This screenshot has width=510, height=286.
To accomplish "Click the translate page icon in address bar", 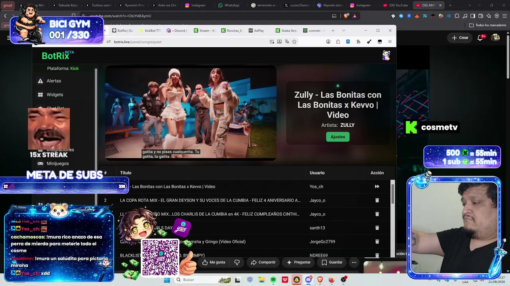I will tap(287, 42).
